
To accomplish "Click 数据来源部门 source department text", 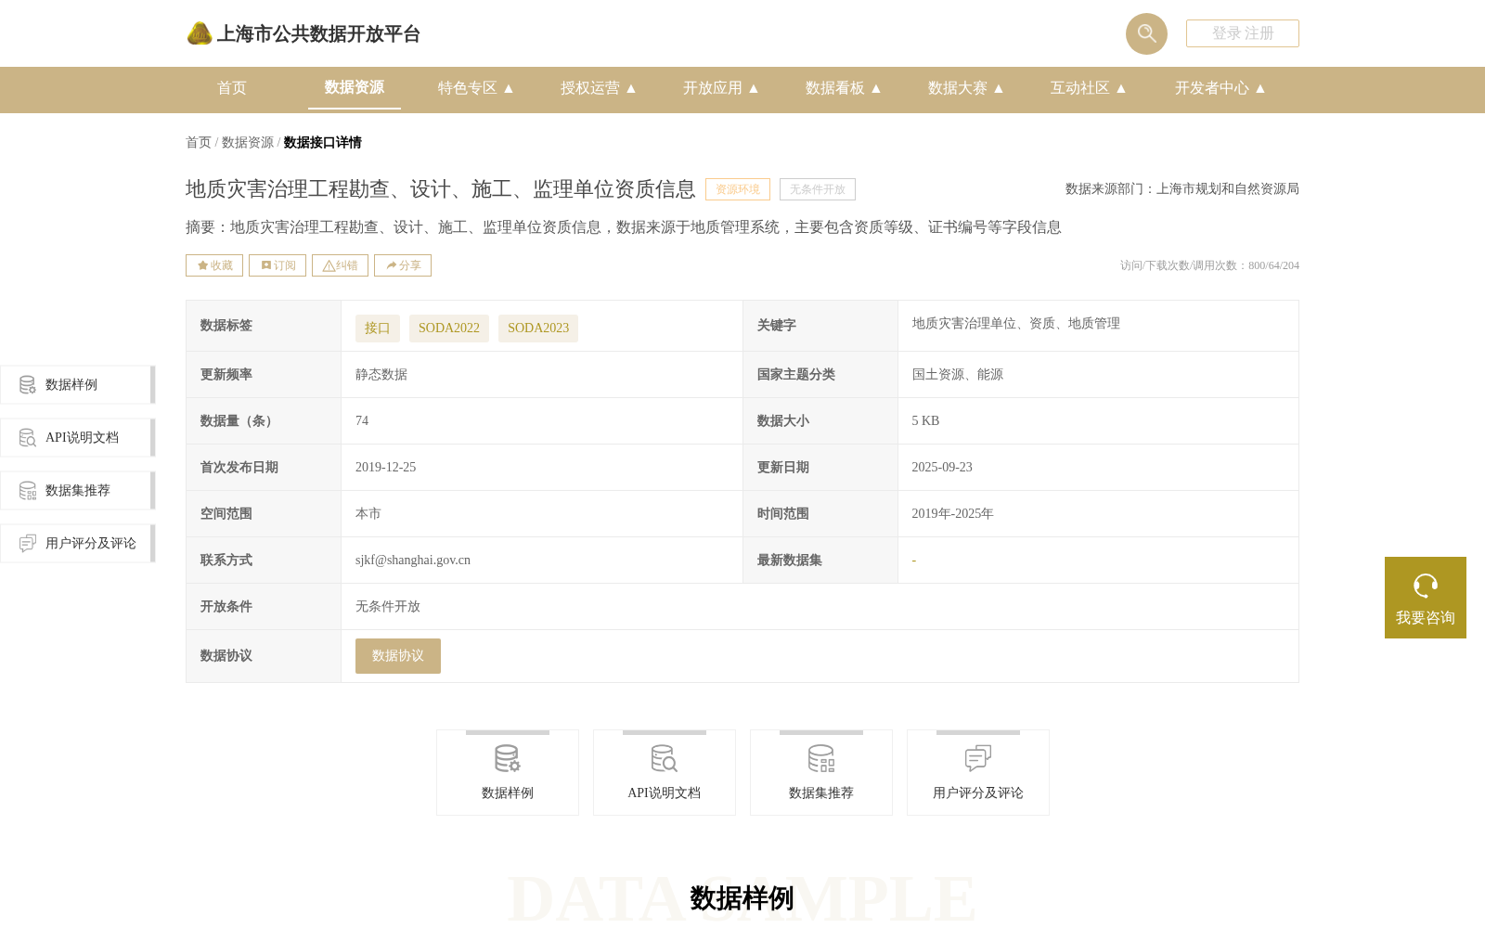I will click(1182, 189).
